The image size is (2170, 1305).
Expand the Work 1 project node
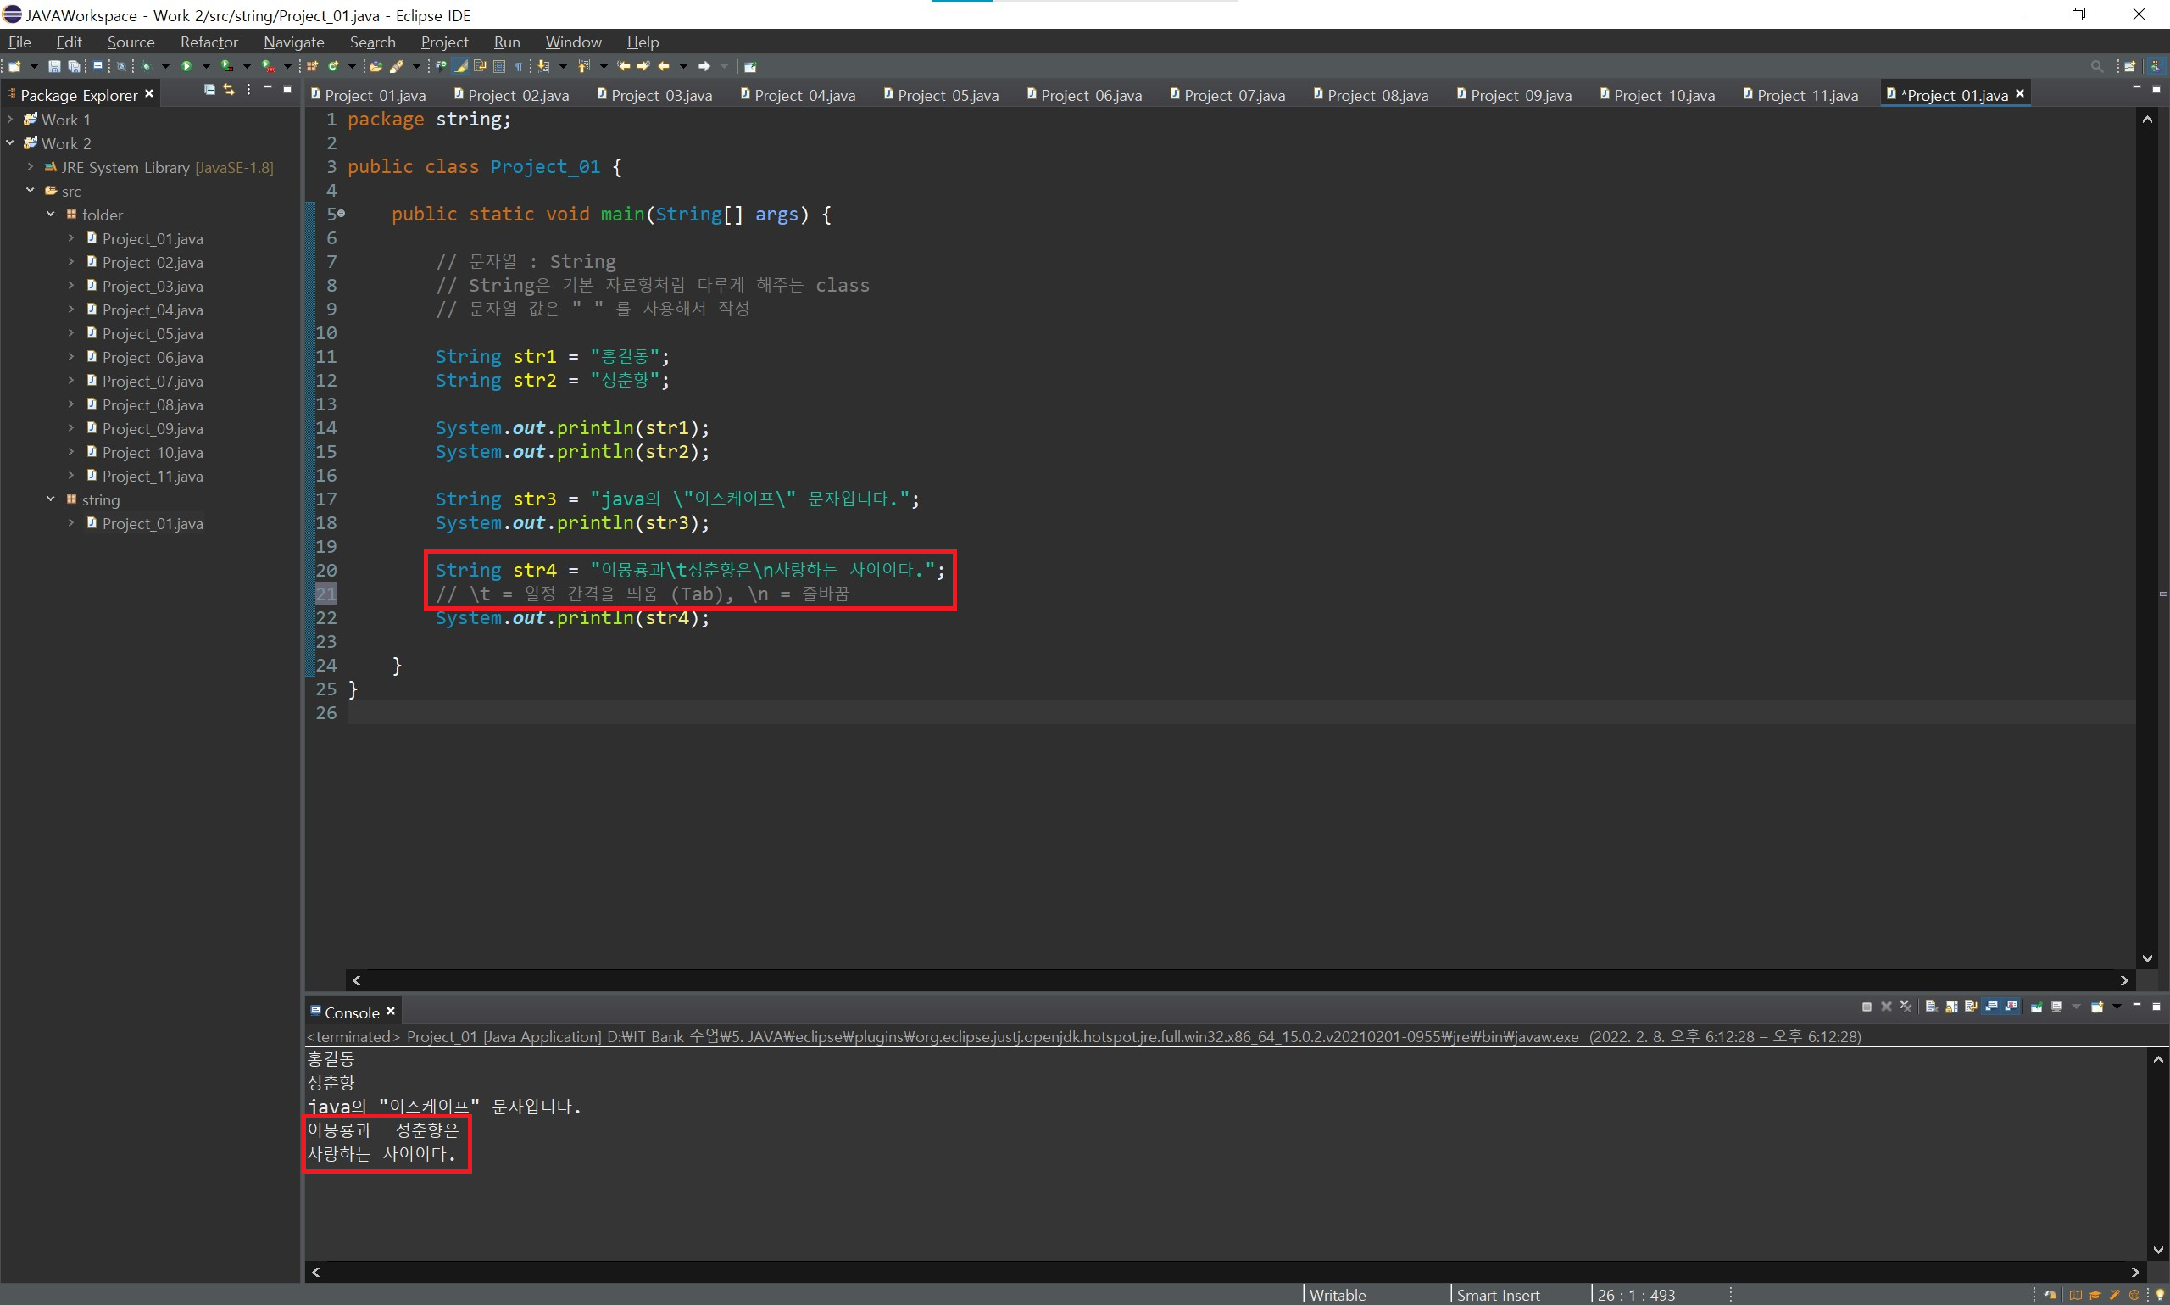click(10, 120)
